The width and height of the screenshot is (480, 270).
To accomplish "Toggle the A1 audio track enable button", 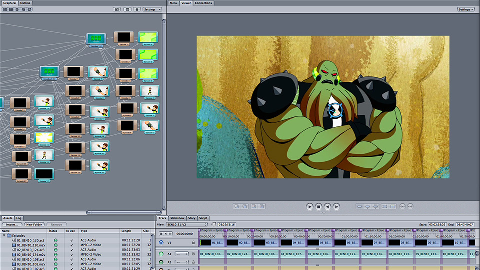I will coord(161,254).
